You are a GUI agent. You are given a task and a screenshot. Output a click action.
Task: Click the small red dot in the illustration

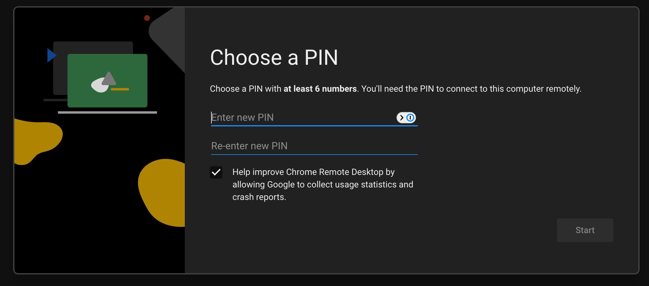[x=147, y=18]
